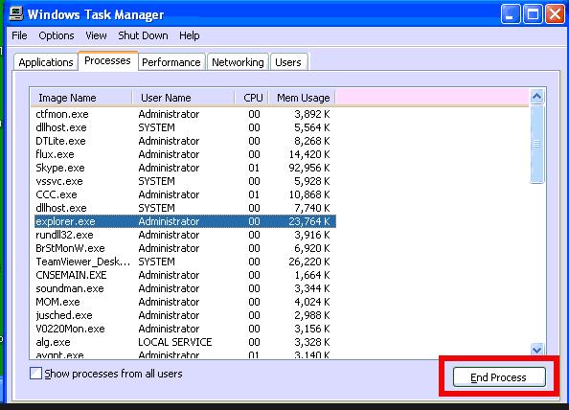This screenshot has width=569, height=410.
Task: Click the End Process button
Action: click(499, 377)
